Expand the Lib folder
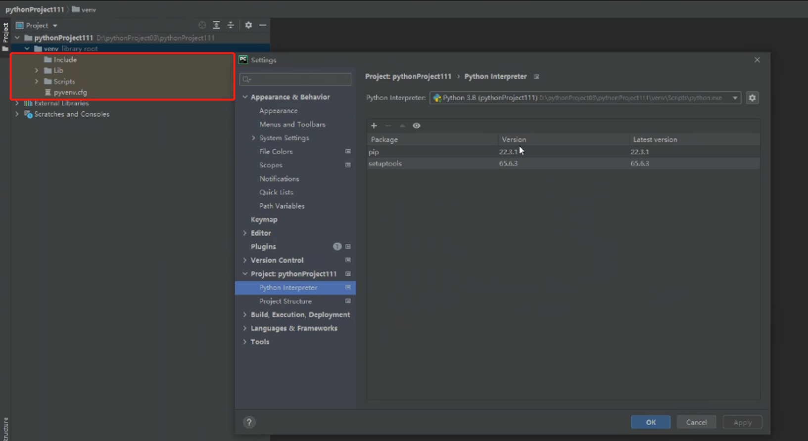The height and width of the screenshot is (441, 808). (37, 71)
